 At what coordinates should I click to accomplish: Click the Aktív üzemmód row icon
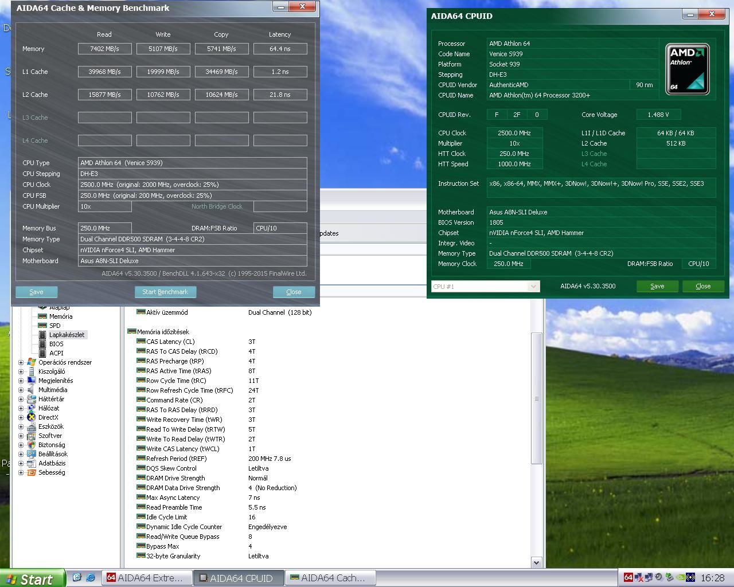[x=141, y=312]
